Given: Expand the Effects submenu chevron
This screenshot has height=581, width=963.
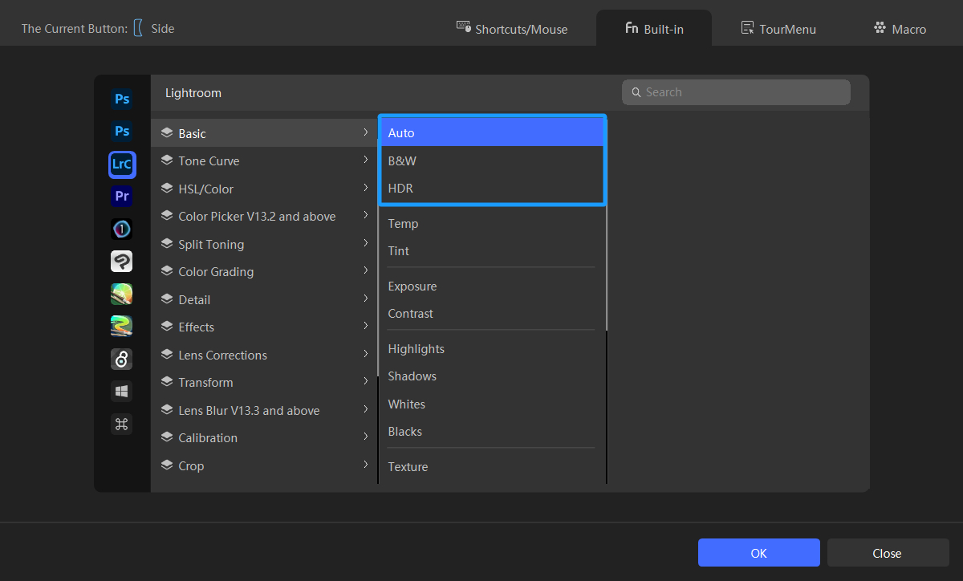Looking at the screenshot, I should pos(366,326).
